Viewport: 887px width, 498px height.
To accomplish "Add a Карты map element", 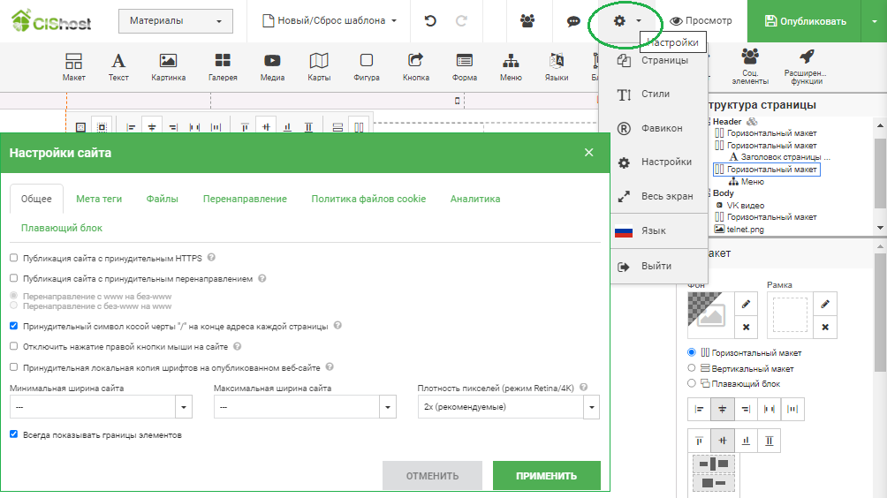I will click(x=319, y=66).
